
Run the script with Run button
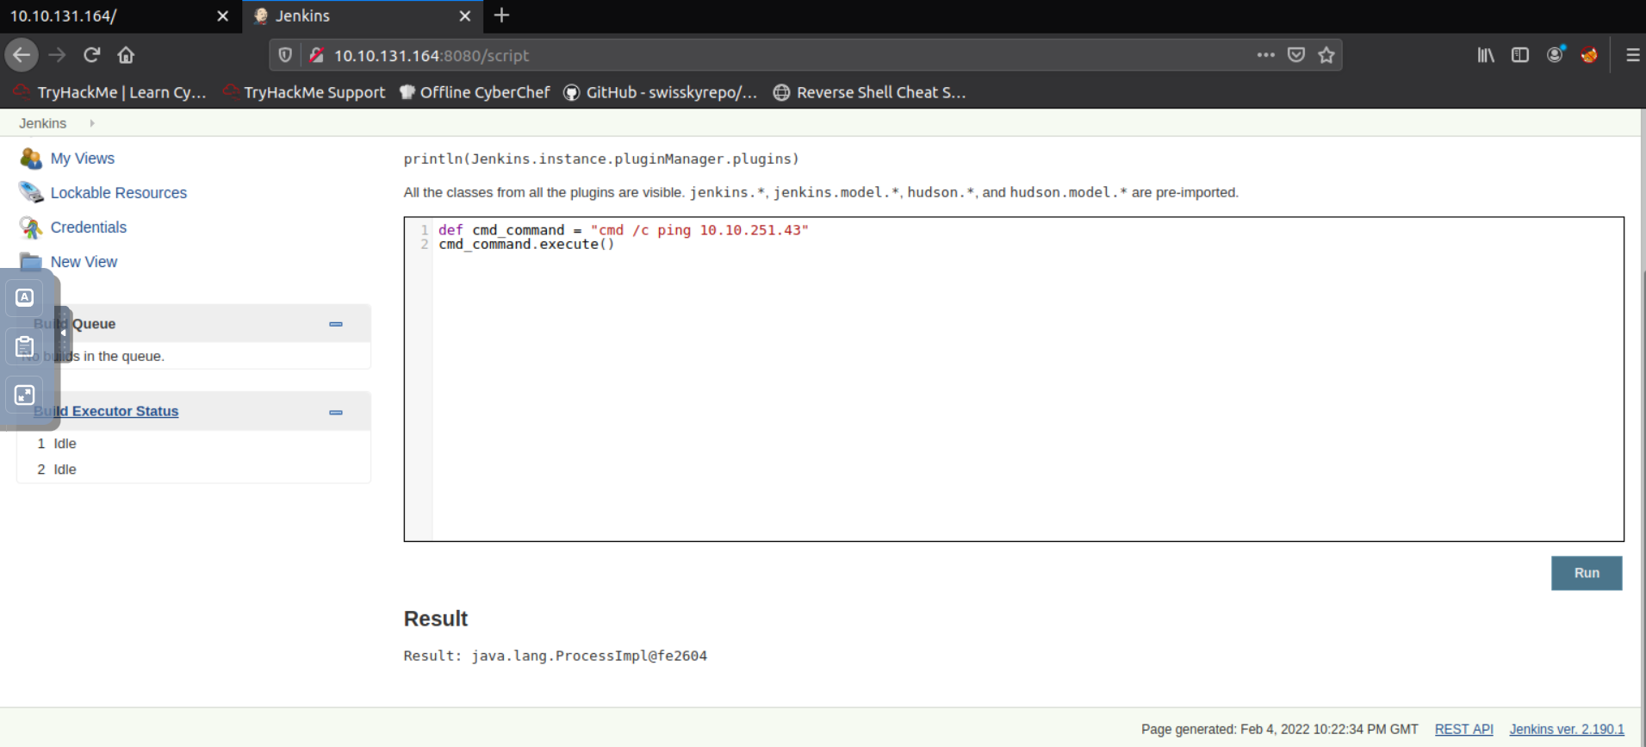click(x=1587, y=573)
